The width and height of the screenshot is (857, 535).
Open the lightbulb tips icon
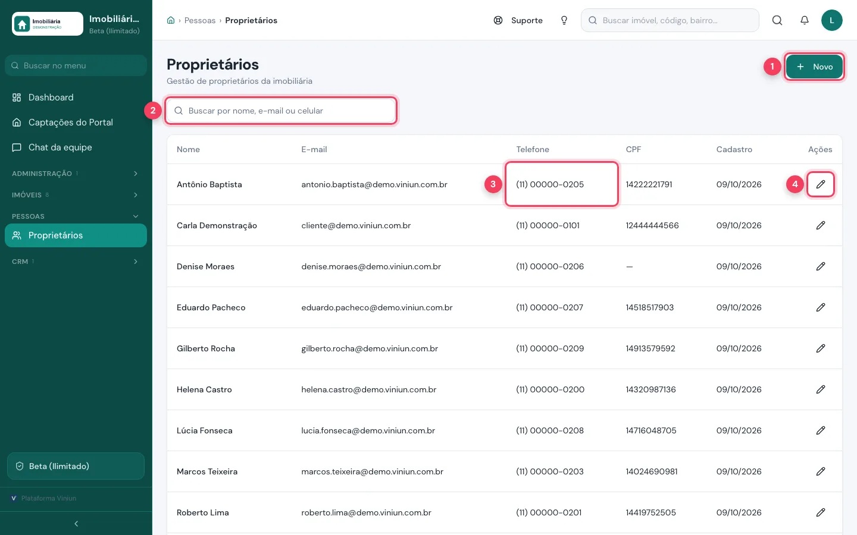pyautogui.click(x=564, y=20)
